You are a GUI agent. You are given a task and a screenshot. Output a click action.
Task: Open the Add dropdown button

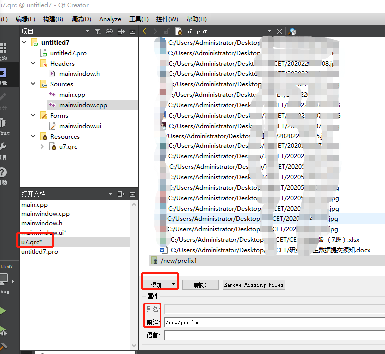[160, 285]
